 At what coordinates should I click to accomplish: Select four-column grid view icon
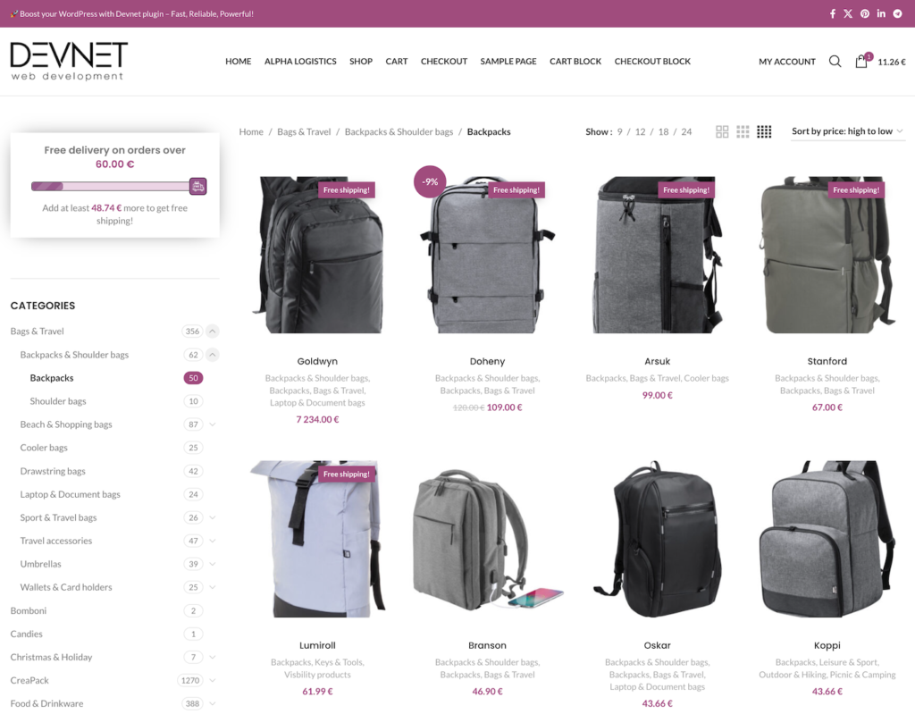tap(764, 131)
